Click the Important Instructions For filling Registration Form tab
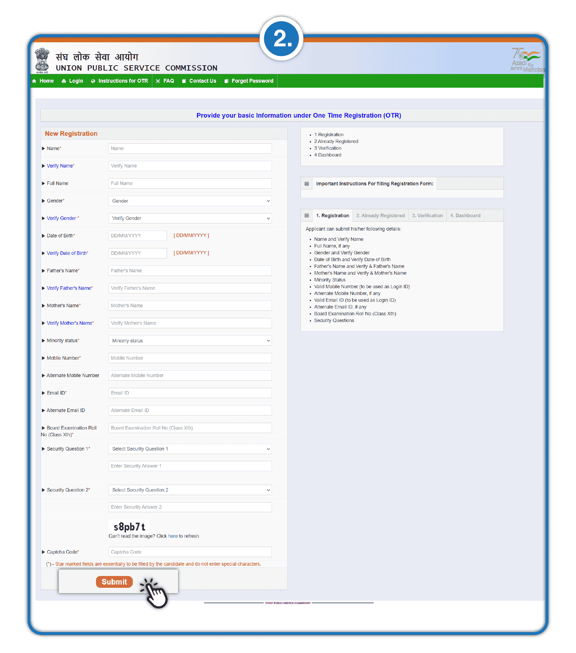This screenshot has height=653, width=576. click(x=374, y=184)
